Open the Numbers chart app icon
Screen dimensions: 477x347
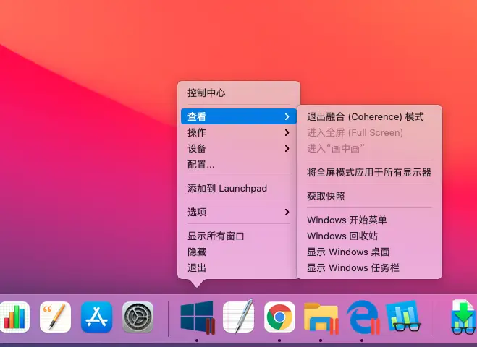pos(14,317)
